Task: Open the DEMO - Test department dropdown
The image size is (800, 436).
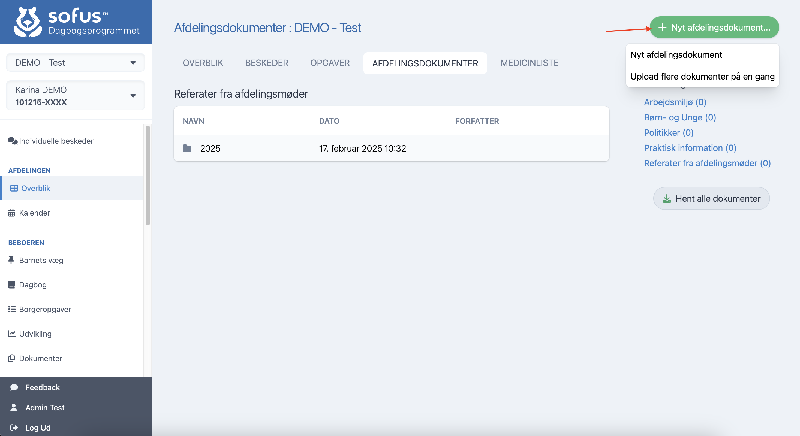Action: click(x=76, y=62)
